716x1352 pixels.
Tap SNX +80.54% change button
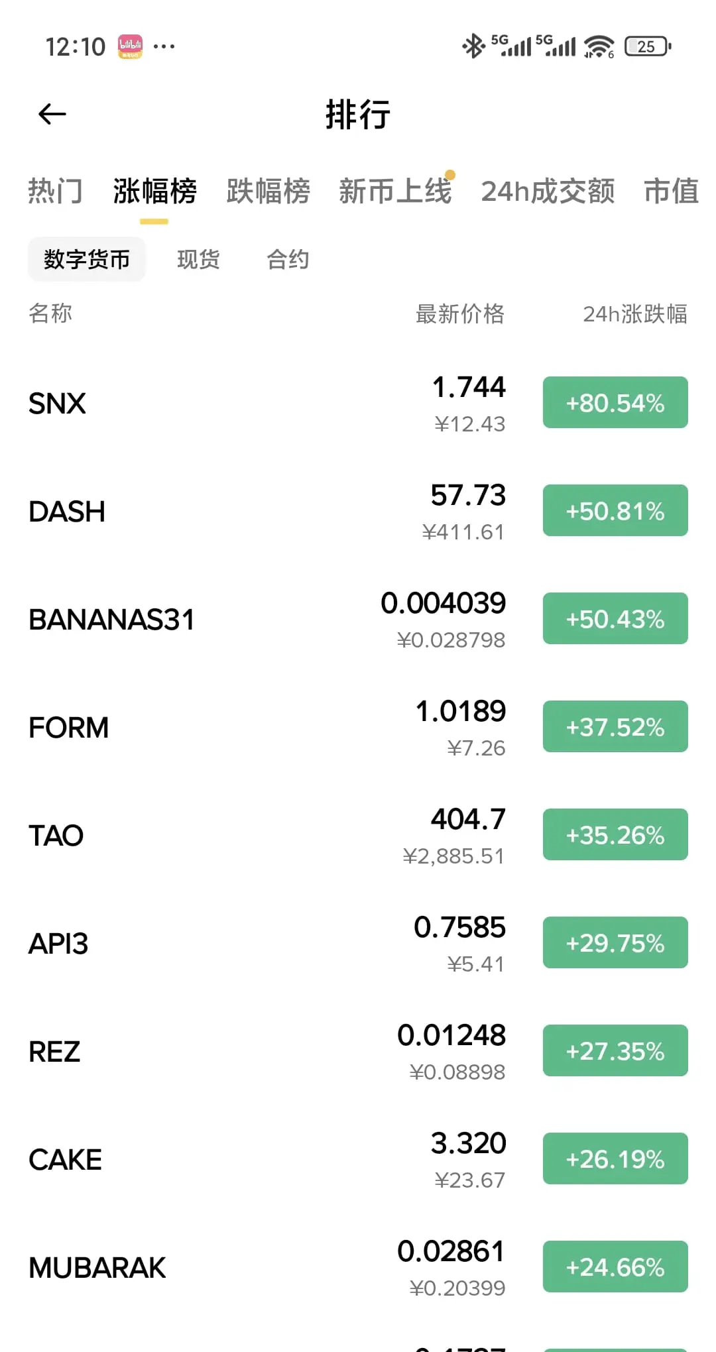click(x=615, y=403)
